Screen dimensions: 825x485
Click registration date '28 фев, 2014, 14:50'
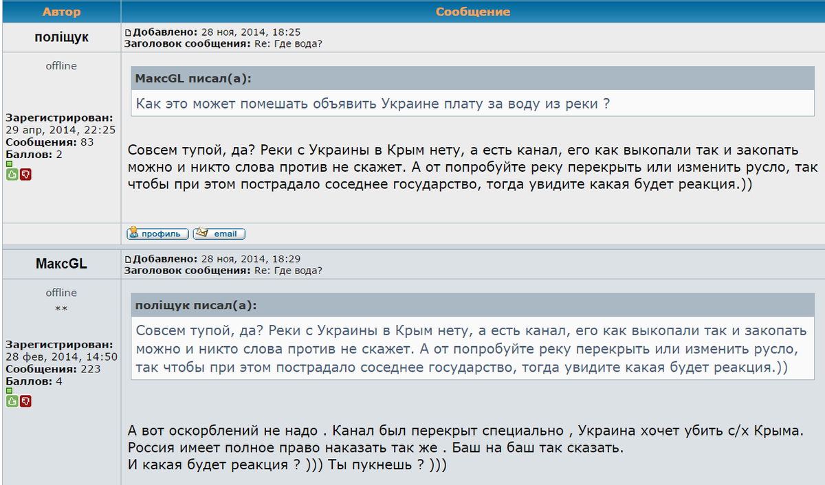62,357
